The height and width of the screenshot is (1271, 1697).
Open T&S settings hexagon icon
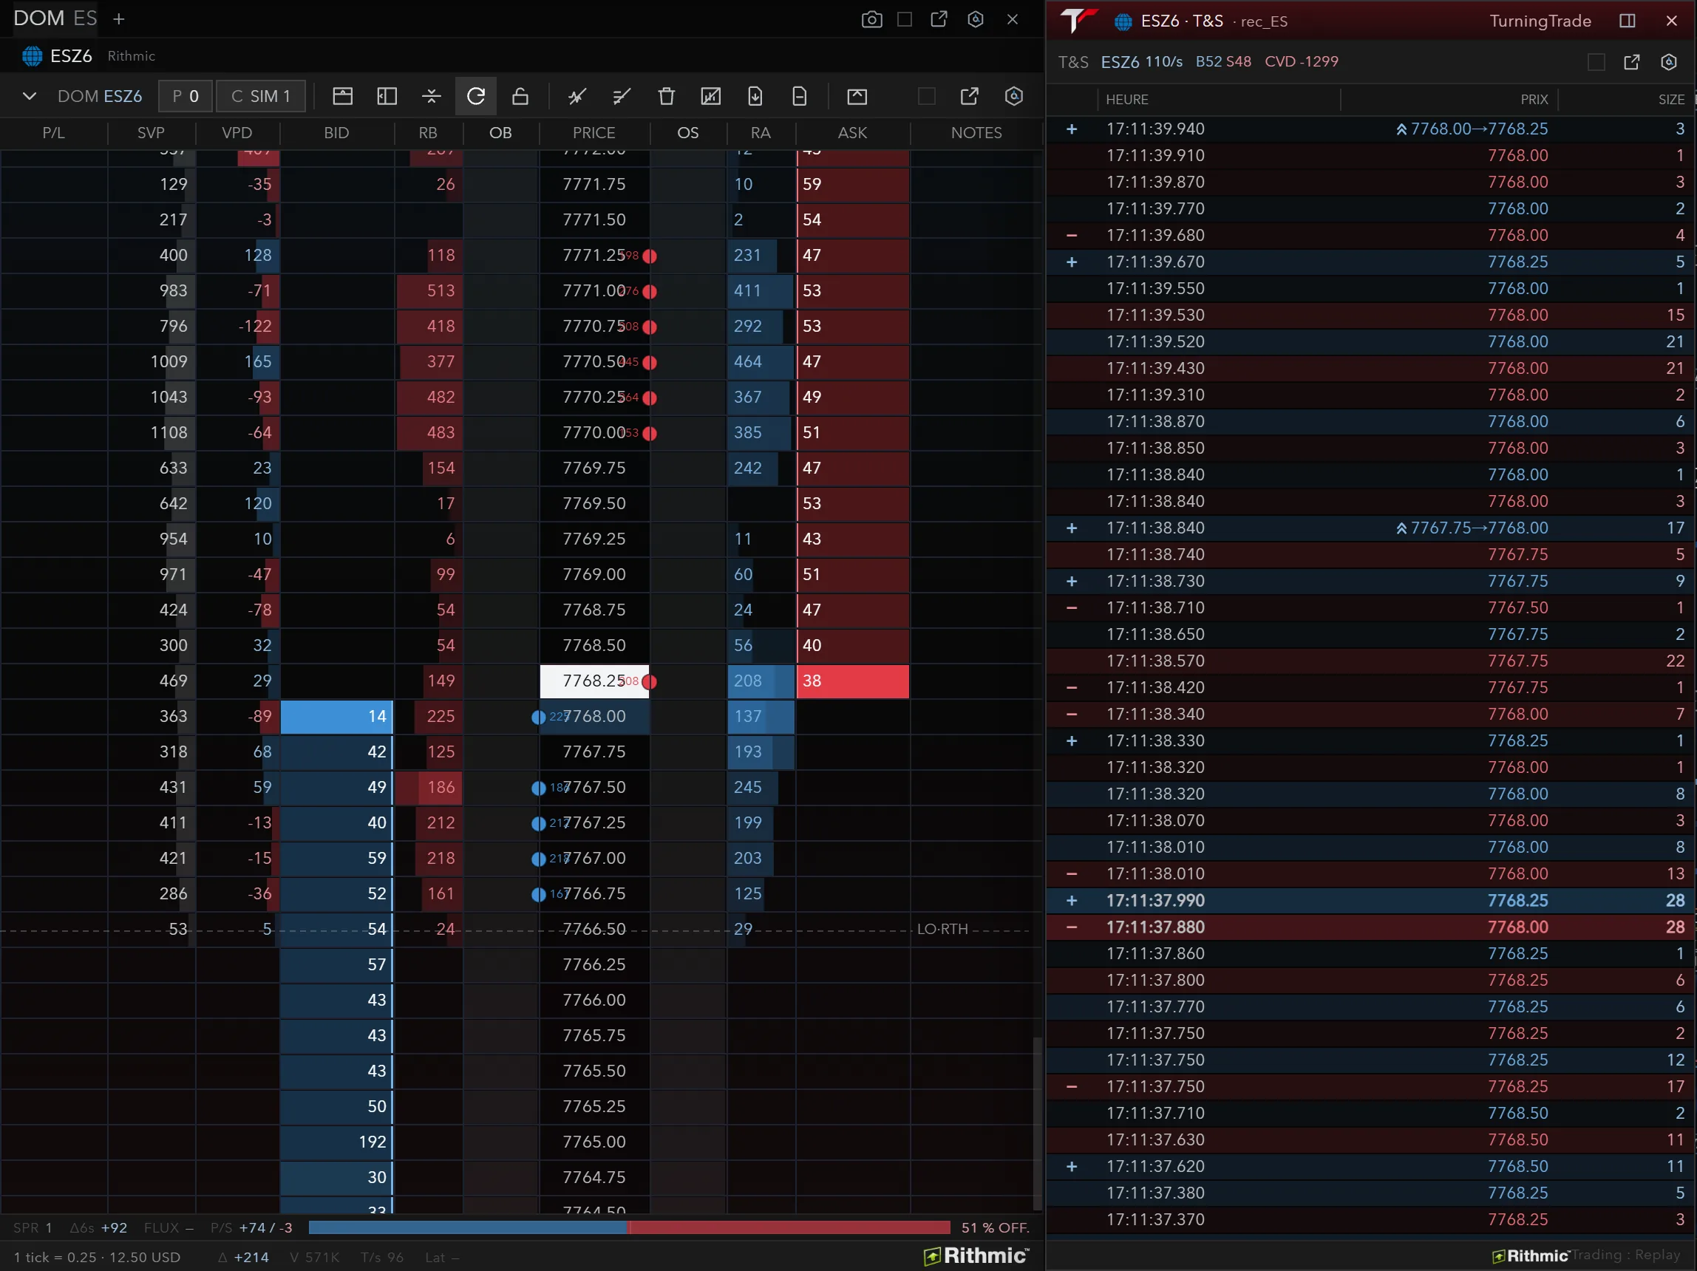point(1669,62)
